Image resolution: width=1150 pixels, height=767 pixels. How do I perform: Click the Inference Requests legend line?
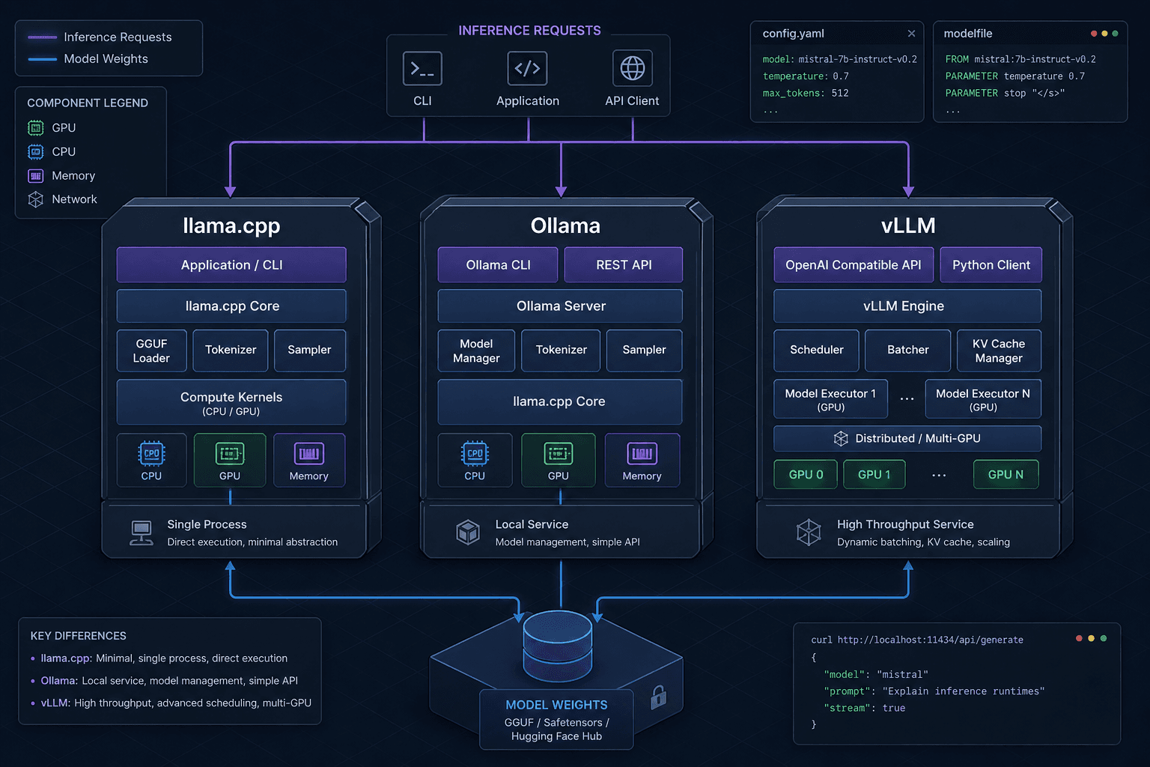42,37
